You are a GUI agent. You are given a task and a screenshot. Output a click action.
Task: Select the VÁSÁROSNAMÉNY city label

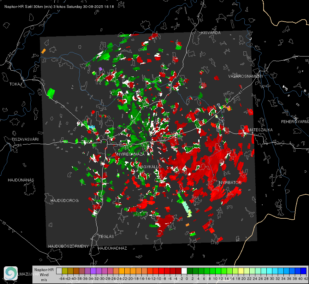pos(246,76)
